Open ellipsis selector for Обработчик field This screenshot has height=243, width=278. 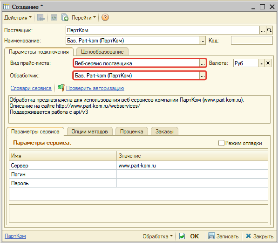203,76
